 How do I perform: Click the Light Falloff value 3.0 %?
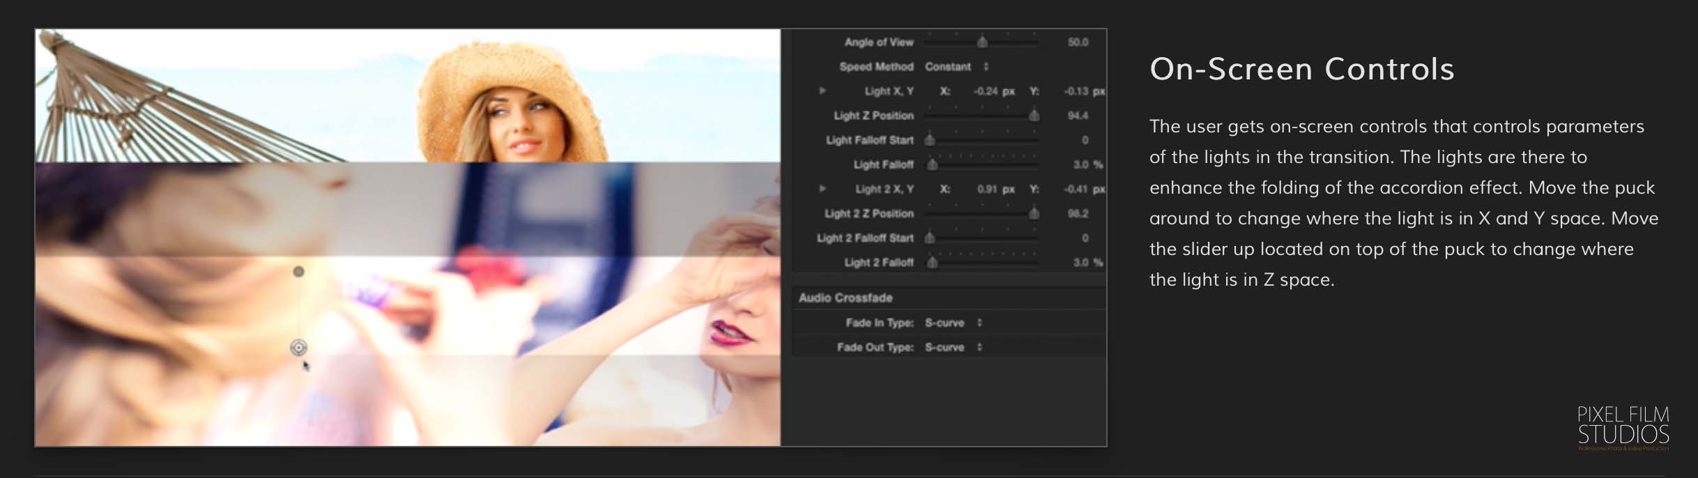1088,164
